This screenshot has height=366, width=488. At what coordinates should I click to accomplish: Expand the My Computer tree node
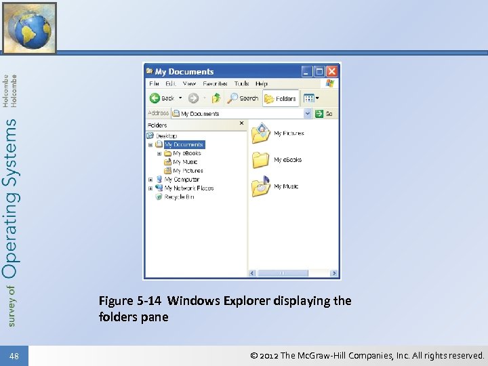[x=150, y=180]
